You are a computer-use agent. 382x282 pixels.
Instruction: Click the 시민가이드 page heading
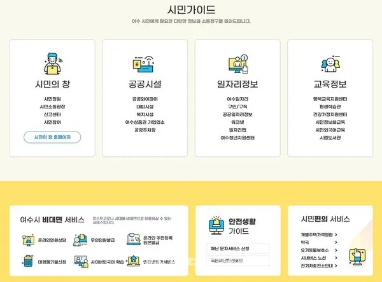tap(191, 10)
